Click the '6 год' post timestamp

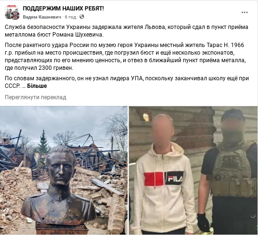[70, 17]
